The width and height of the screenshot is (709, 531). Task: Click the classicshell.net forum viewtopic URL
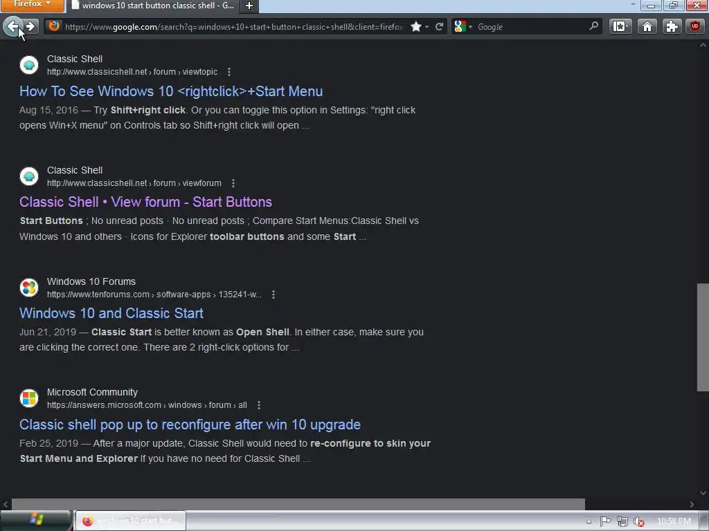(x=132, y=72)
